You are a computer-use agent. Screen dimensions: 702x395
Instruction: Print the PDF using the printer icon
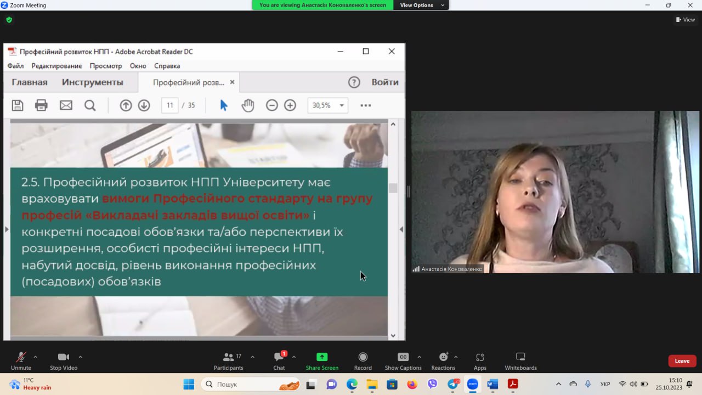(42, 105)
